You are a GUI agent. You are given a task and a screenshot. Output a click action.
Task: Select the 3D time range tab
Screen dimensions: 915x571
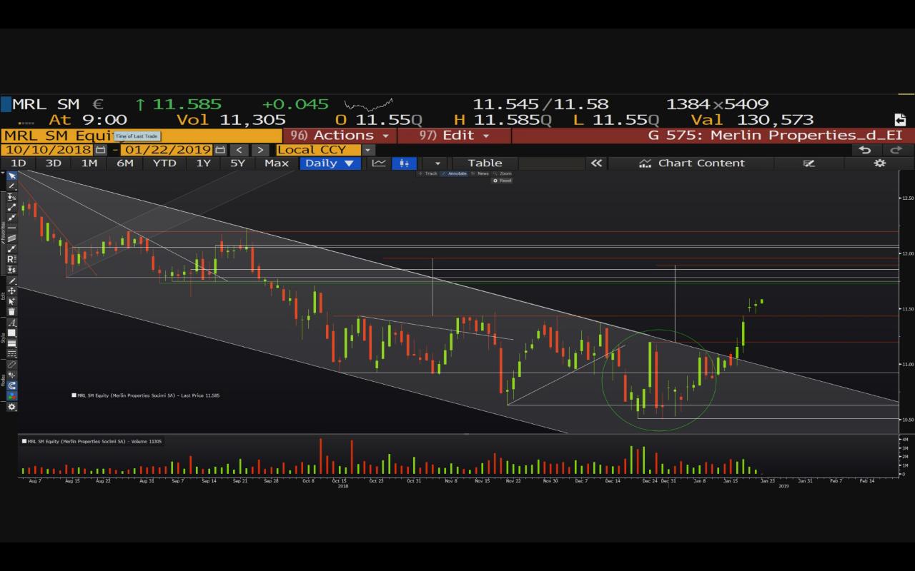[x=53, y=163]
